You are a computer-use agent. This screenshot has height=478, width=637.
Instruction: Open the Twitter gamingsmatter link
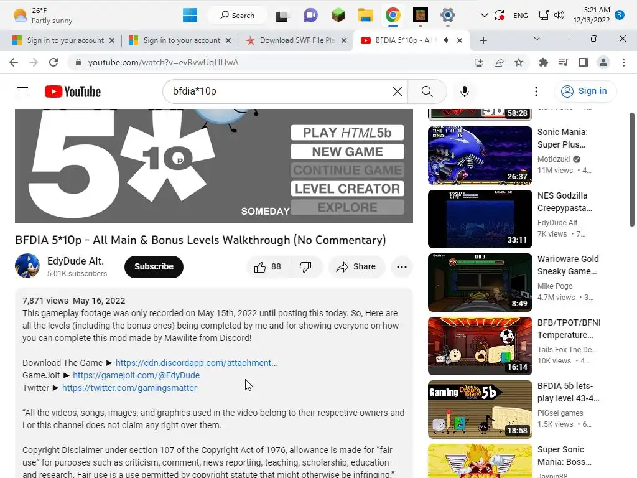[129, 388]
